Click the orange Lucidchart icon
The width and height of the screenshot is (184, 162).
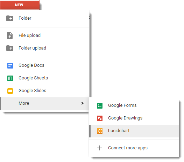click(100, 131)
